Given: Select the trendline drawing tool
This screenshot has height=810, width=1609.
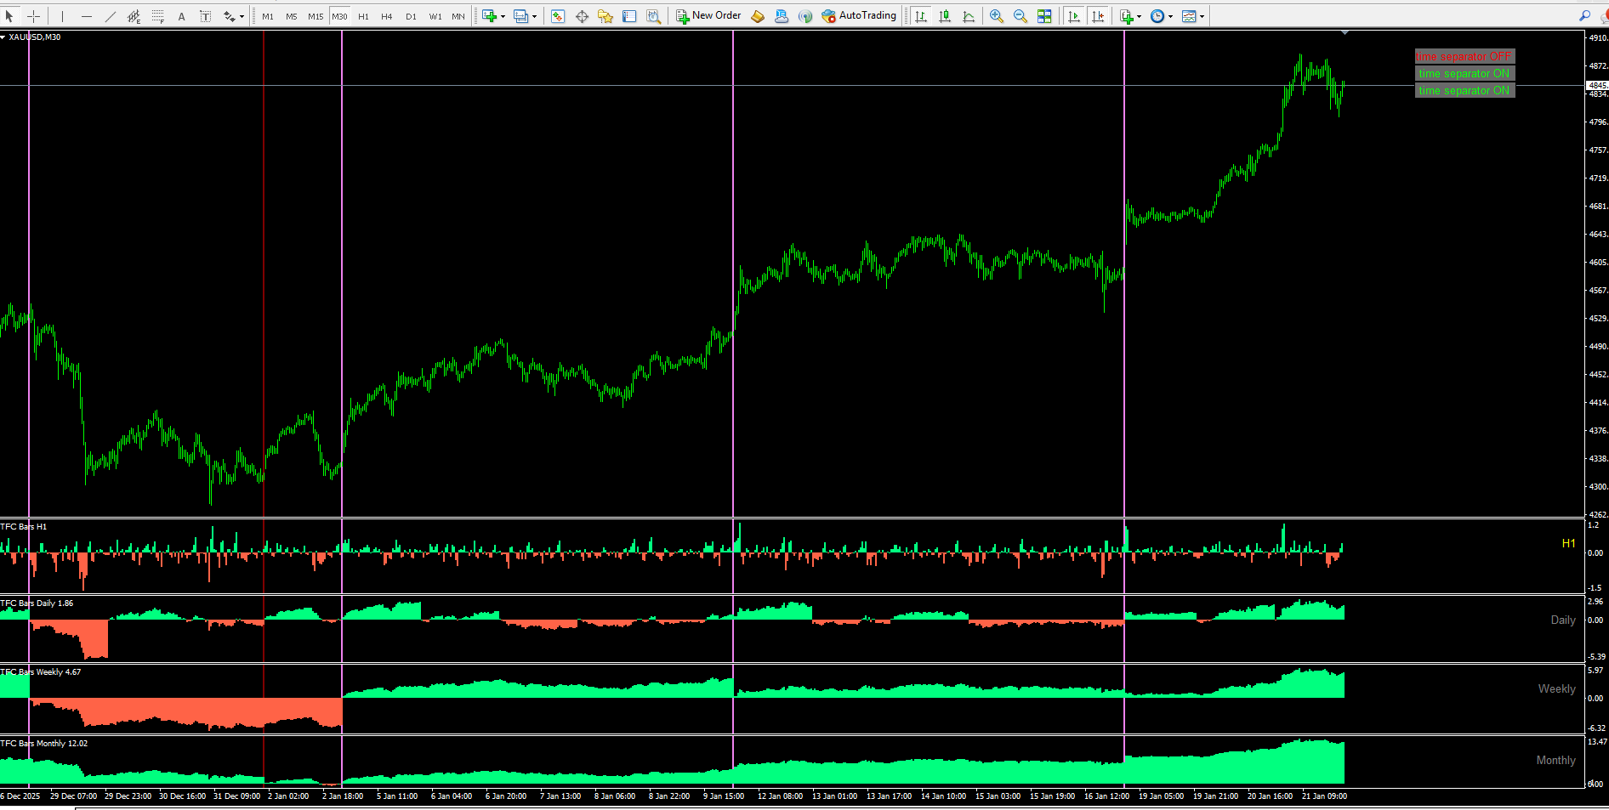Looking at the screenshot, I should pos(110,16).
